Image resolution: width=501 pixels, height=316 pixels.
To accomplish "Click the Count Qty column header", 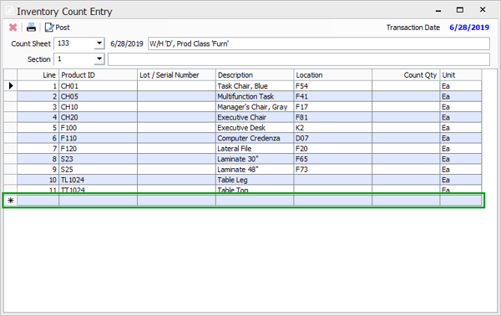I will 406,75.
